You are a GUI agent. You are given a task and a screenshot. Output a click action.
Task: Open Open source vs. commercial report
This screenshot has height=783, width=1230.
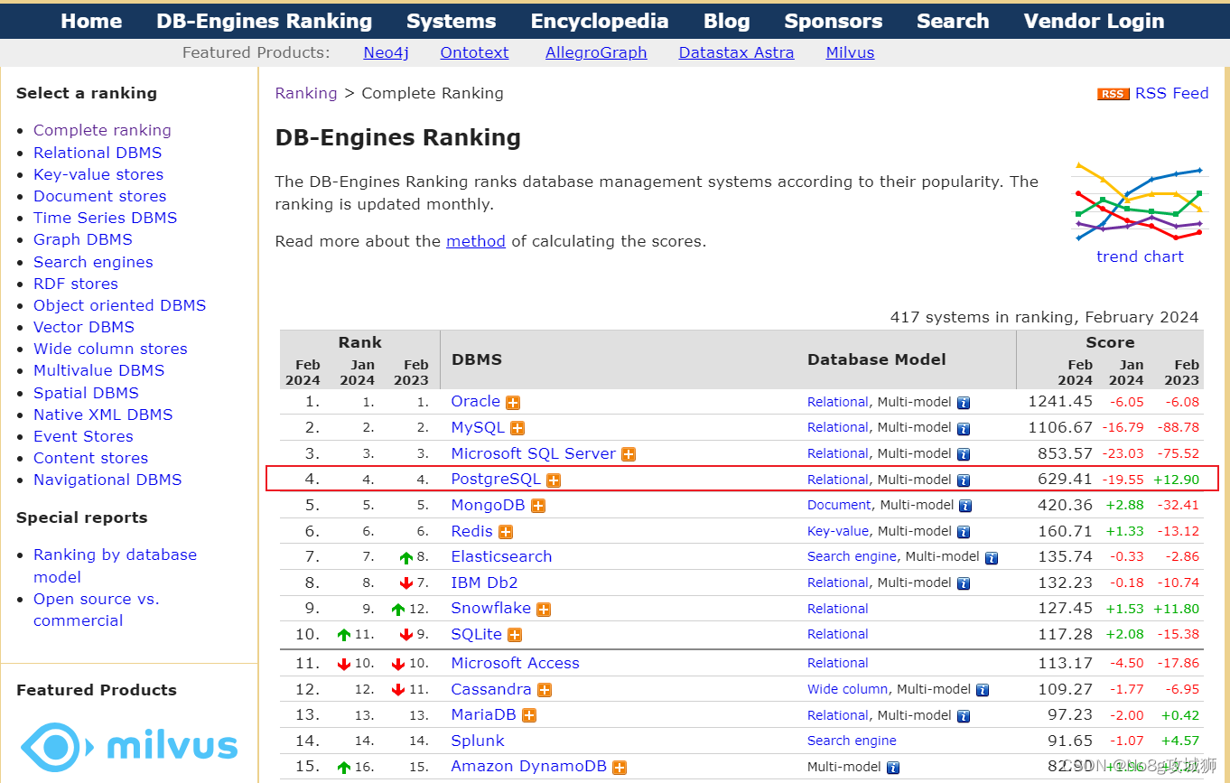[96, 610]
